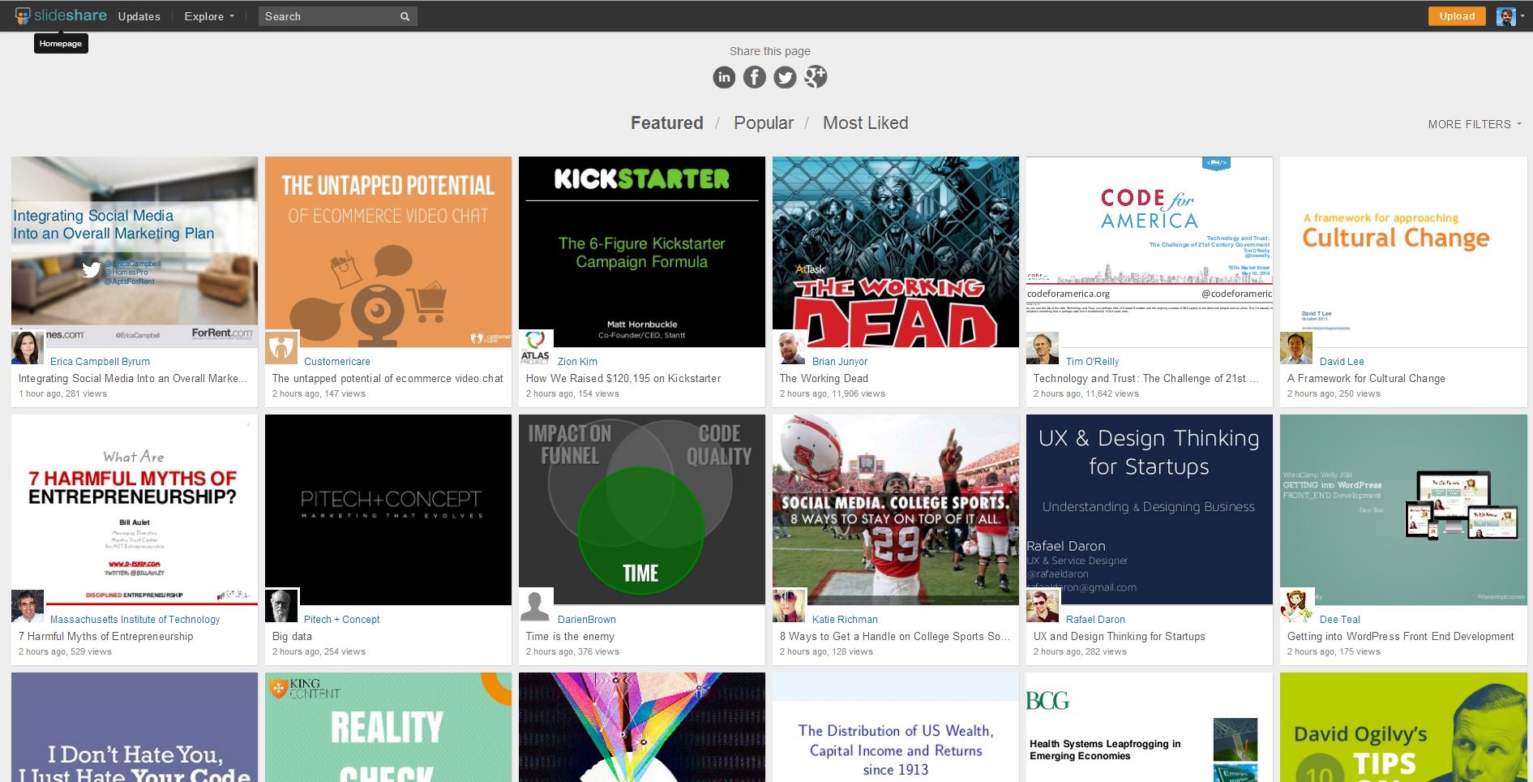Open Katie Richman author link
This screenshot has width=1533, height=782.
tap(845, 620)
